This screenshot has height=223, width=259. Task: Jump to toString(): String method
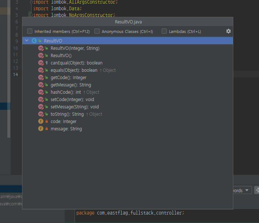coord(67,114)
